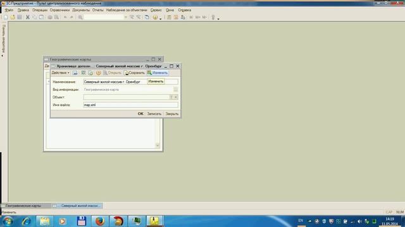Viewport: 405px width, 227px height.
Task: Open Firefox from taskbar
Action: pyautogui.click(x=100, y=221)
